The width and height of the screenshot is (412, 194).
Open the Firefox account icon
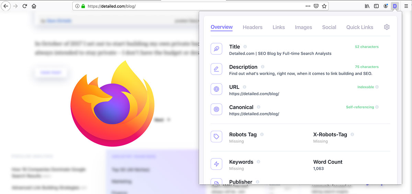pos(386,6)
